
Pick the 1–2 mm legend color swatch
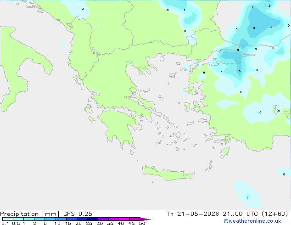pos(29,219)
